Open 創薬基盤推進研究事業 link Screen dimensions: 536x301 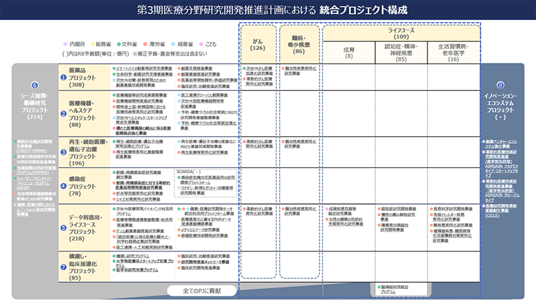[200, 74]
